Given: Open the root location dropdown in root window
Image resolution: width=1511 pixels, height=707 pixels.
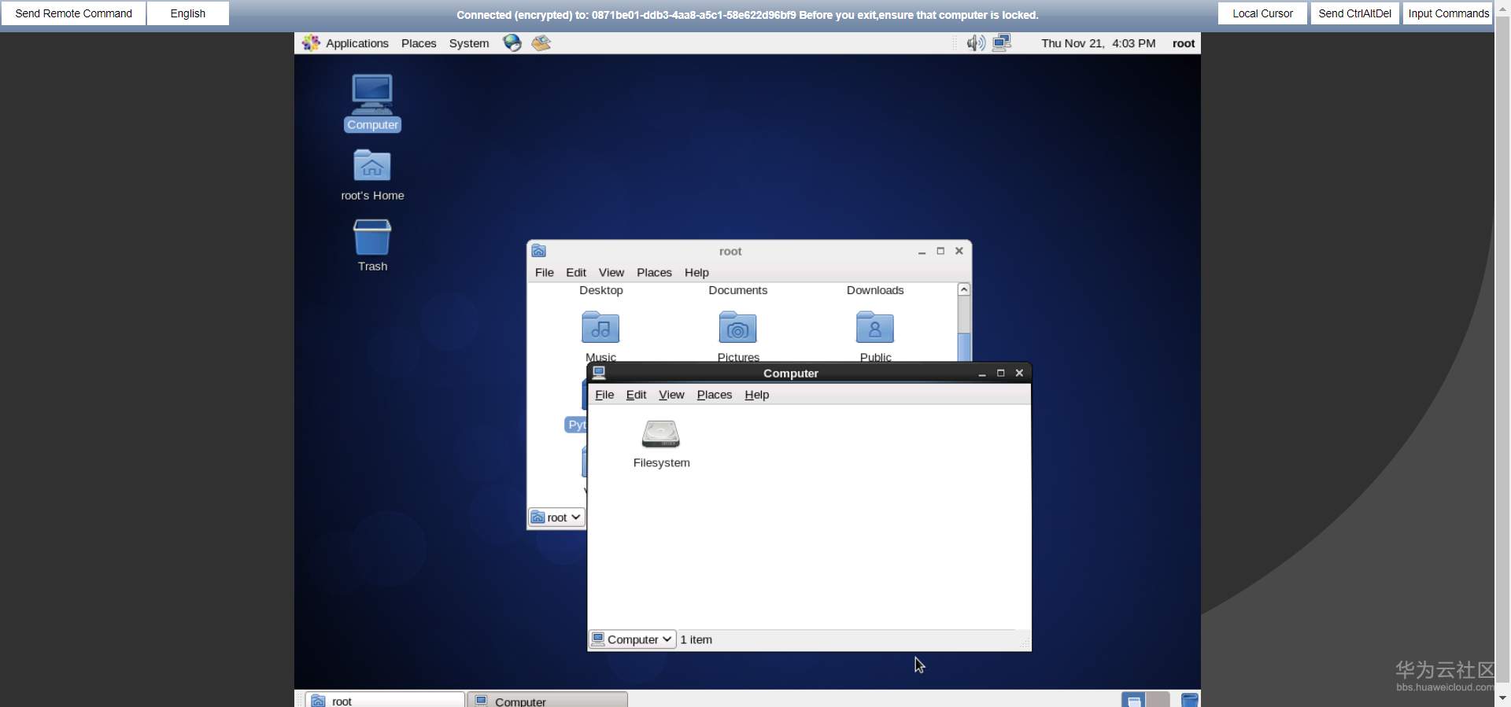Looking at the screenshot, I should tap(556, 517).
